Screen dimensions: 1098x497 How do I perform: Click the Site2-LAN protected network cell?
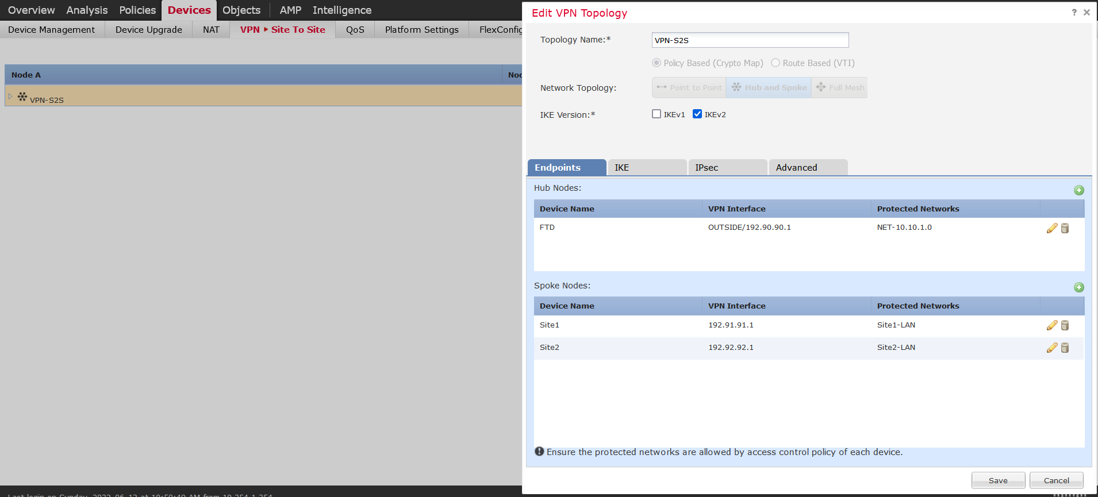[x=896, y=347]
